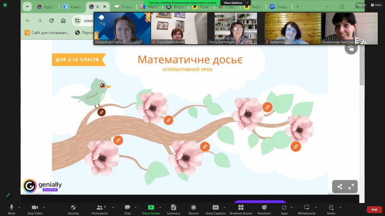The width and height of the screenshot is (385, 216).
Task: Click the Sign in button
Action: [361, 5]
